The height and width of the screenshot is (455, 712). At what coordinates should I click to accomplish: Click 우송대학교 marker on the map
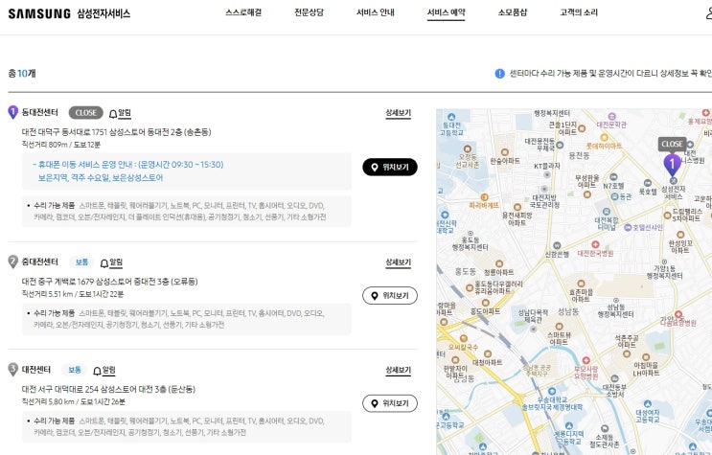coord(552,392)
